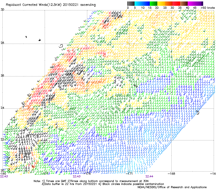The image size is (216, 189).
Task: Click the '-180' longitude axis label
Action: (3, 174)
